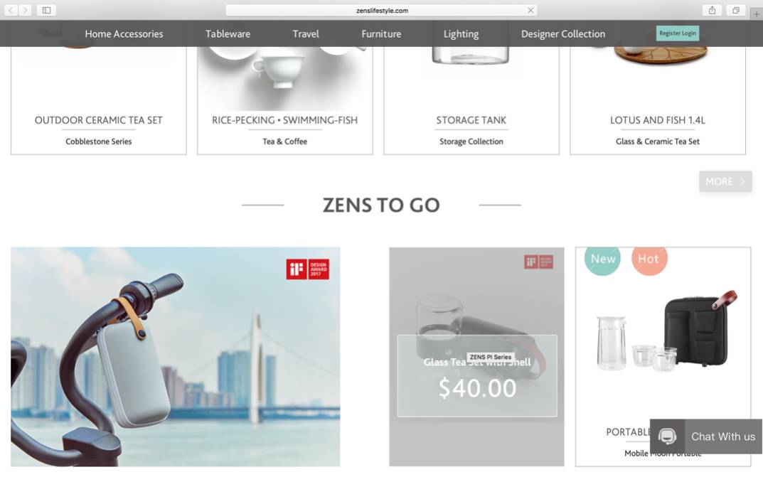Viewport: 763px width, 477px height.
Task: Open the Chat With us widget
Action: click(706, 436)
